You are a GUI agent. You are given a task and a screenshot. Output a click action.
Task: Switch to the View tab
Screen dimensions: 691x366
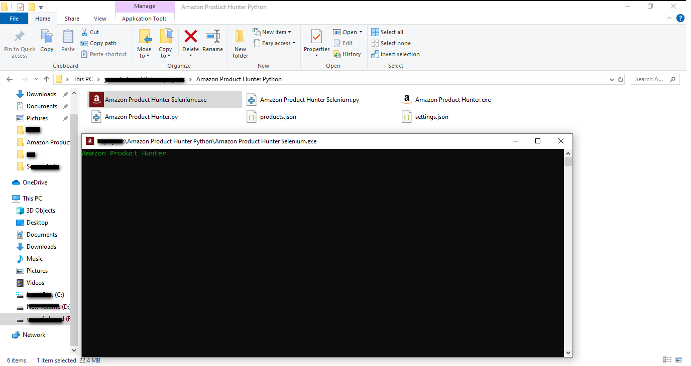100,19
